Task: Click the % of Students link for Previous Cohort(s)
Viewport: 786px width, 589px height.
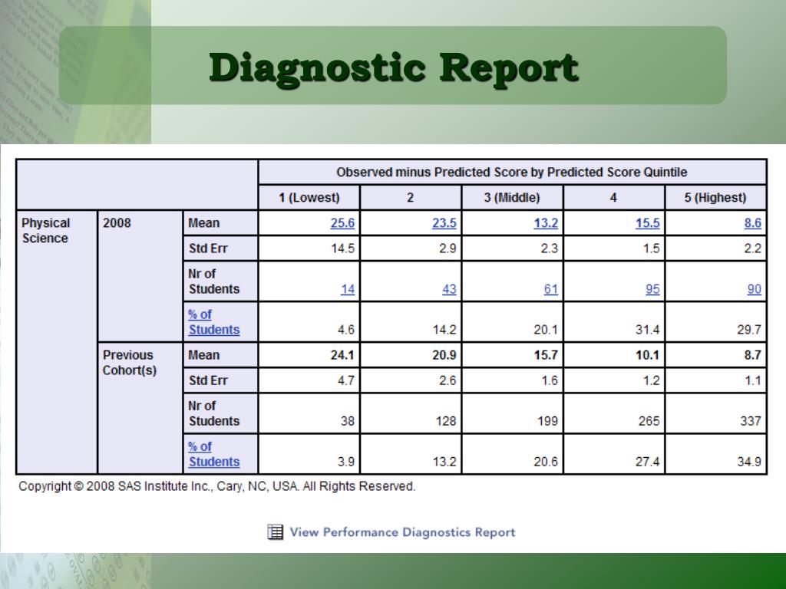Action: (x=212, y=454)
